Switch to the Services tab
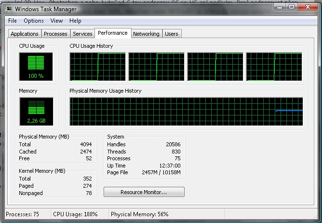 click(x=82, y=34)
